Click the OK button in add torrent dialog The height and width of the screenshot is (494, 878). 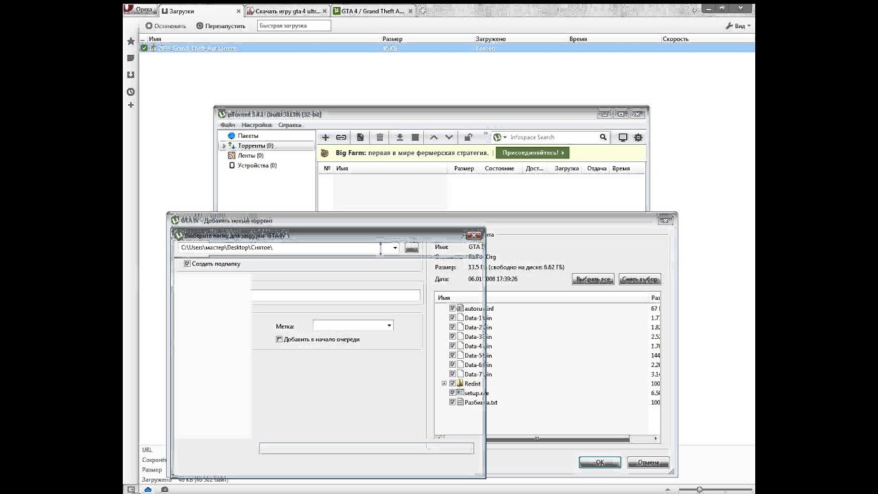[x=600, y=462]
